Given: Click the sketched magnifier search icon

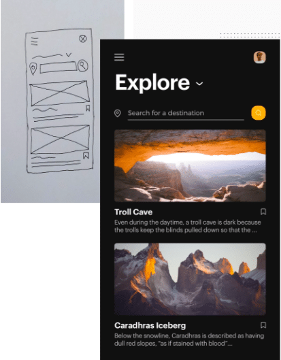Looking at the screenshot, I should point(82,65).
